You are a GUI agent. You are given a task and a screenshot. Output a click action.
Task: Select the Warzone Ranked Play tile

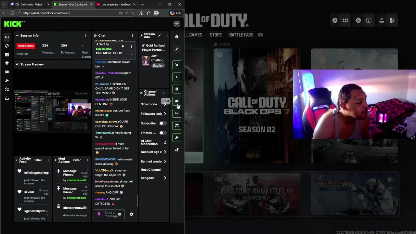pyautogui.click(x=257, y=194)
